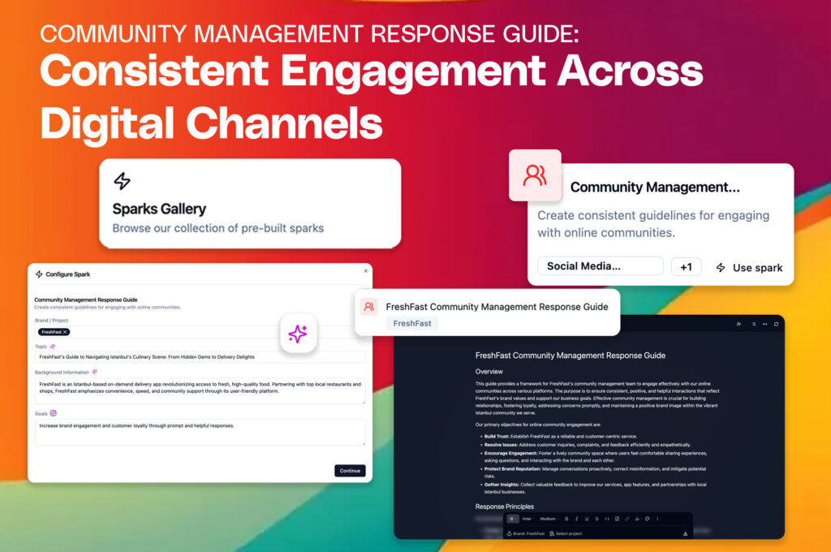Click the highlighter icon in editor toolbar
The image size is (831, 552).
[x=637, y=519]
